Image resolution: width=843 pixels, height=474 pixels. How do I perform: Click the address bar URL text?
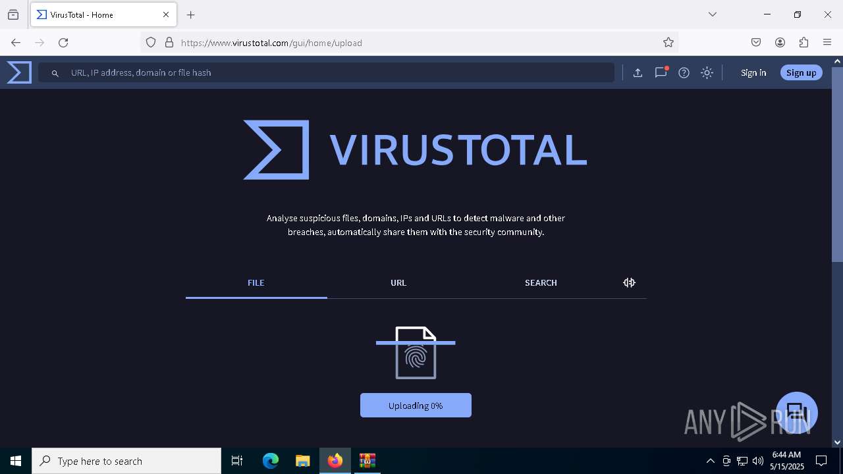pyautogui.click(x=271, y=43)
